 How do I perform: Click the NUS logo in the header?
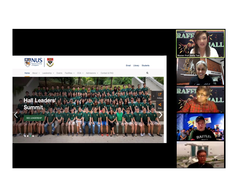(33, 62)
